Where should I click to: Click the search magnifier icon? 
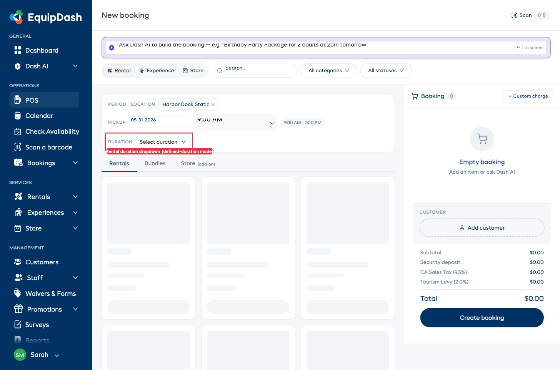click(220, 71)
